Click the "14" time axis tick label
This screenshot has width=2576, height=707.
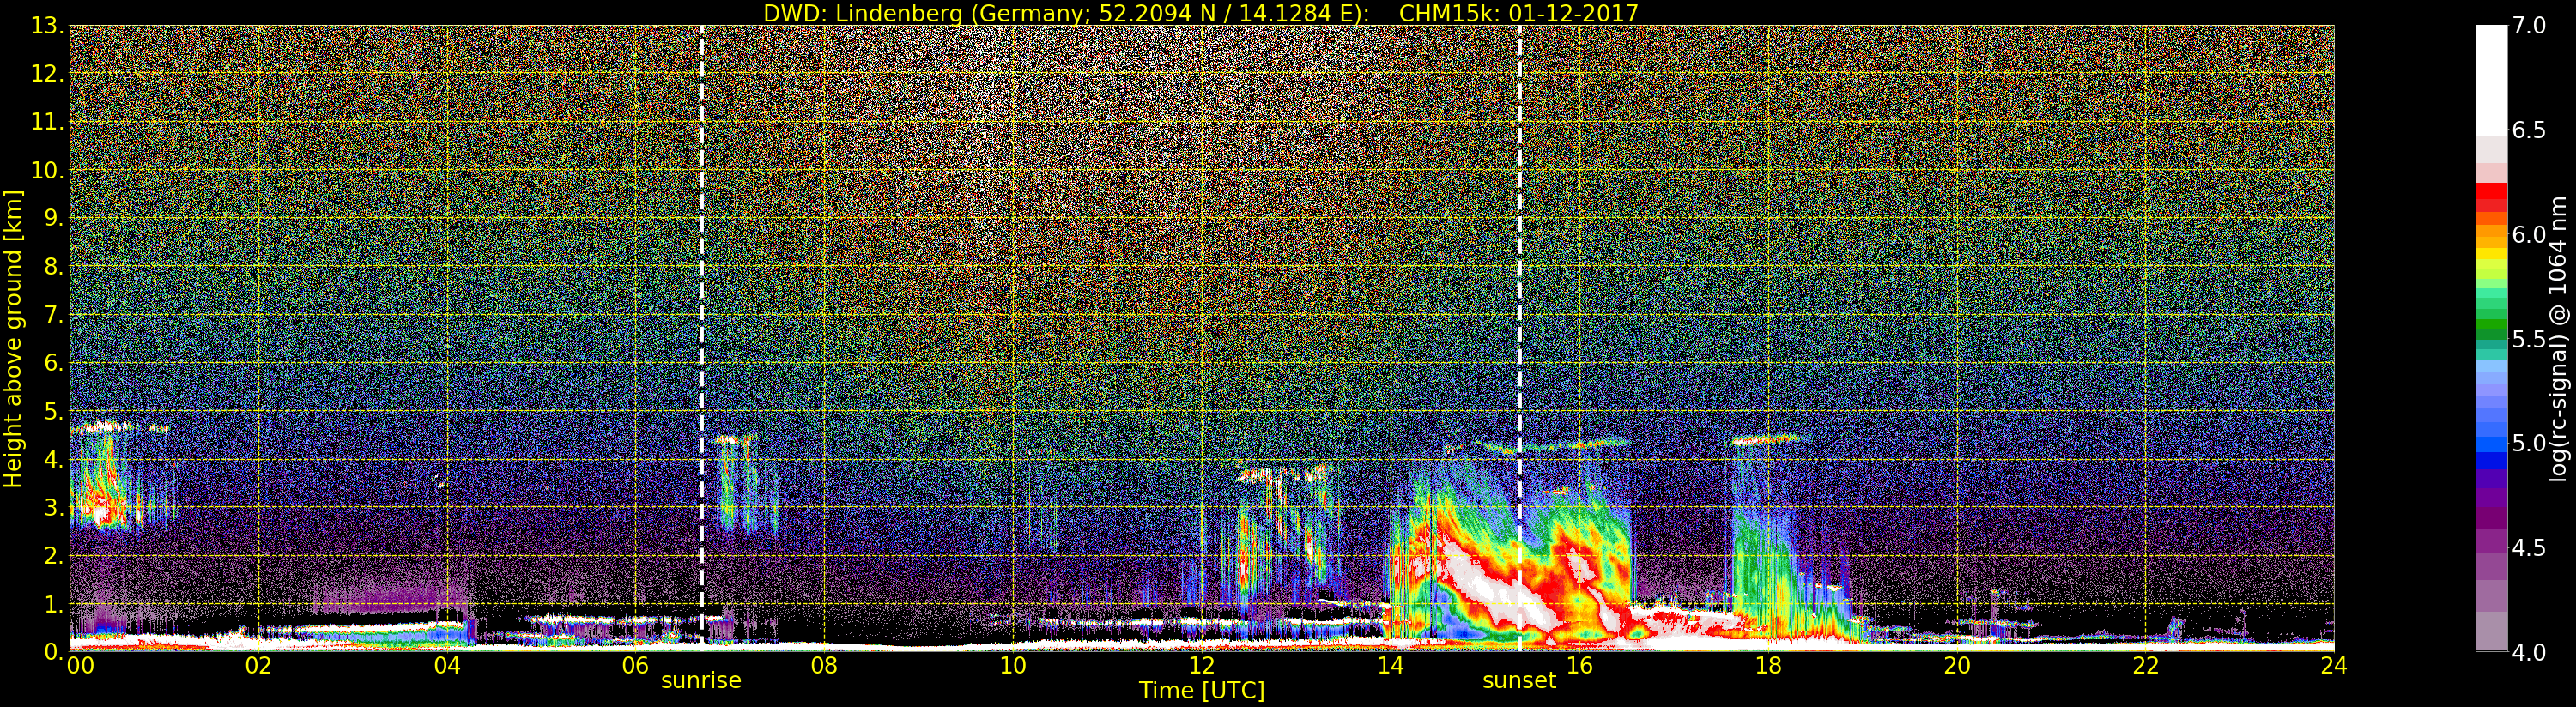pos(1390,666)
